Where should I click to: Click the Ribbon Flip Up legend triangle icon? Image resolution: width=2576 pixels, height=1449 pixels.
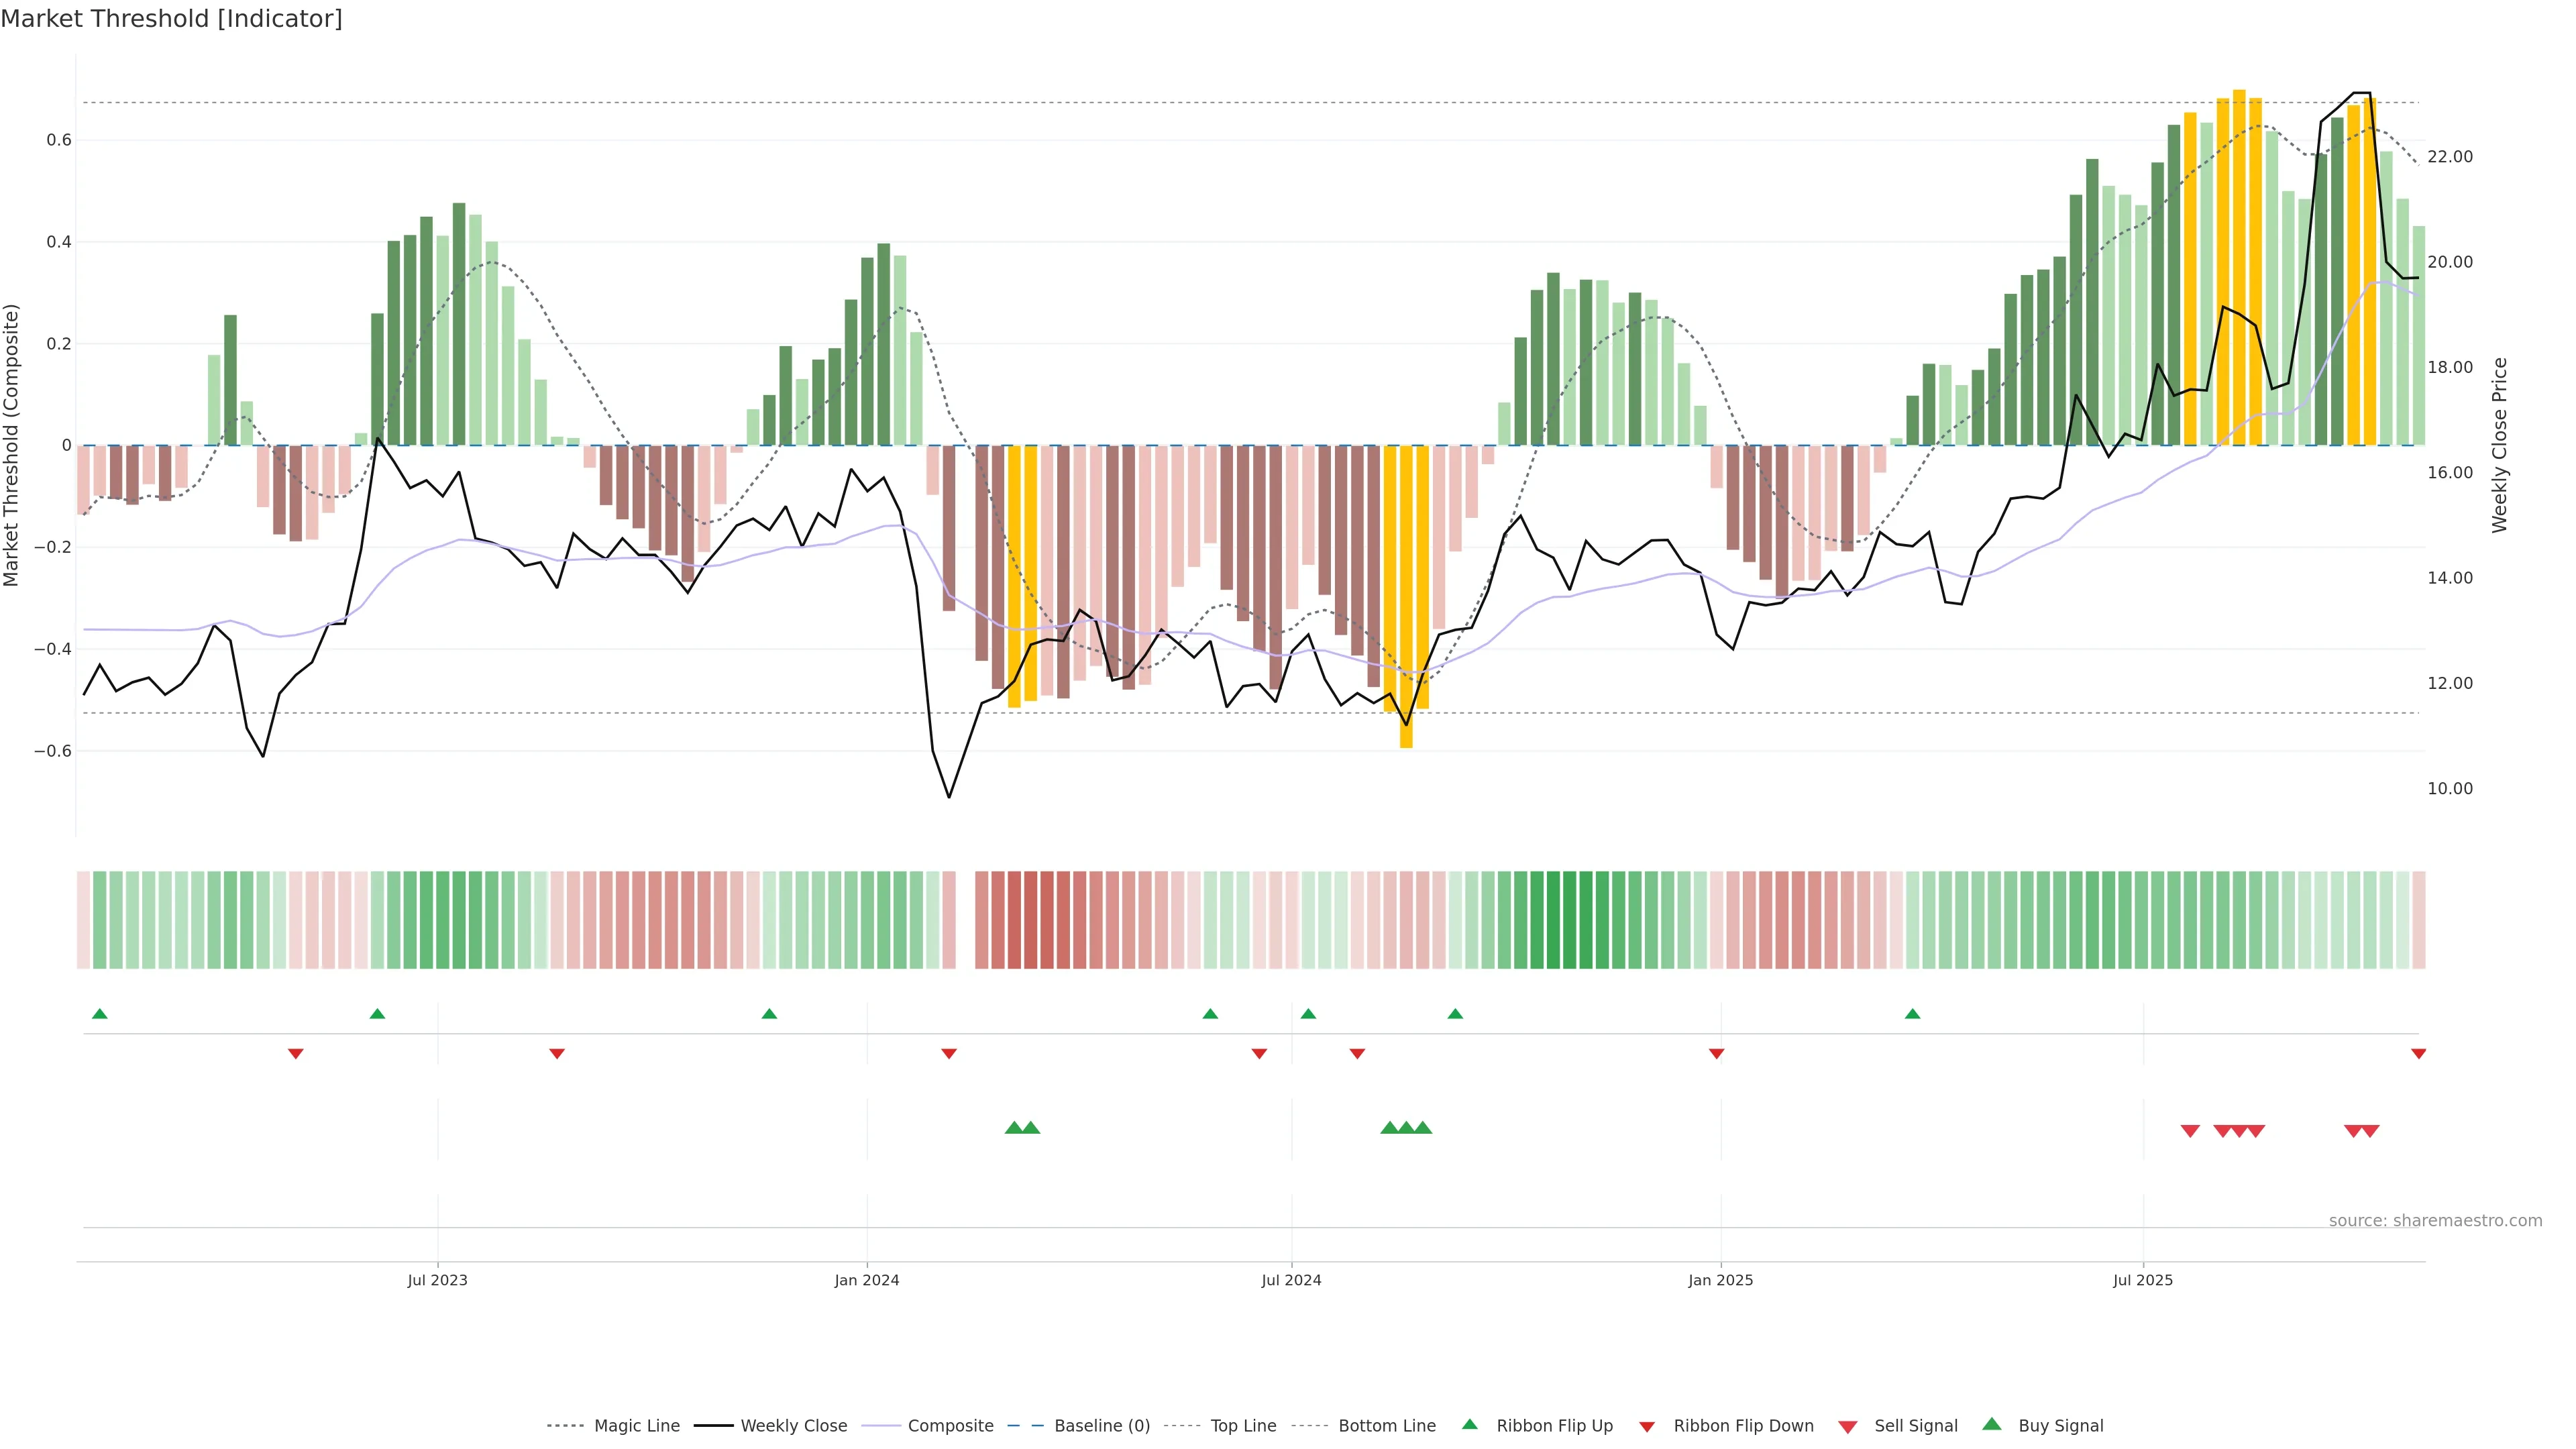tap(1469, 1424)
